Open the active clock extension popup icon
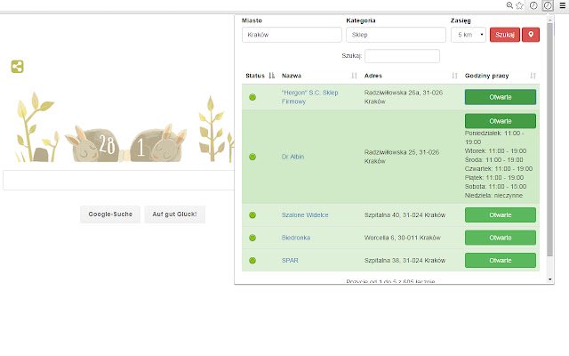This screenshot has width=569, height=356. point(548,5)
